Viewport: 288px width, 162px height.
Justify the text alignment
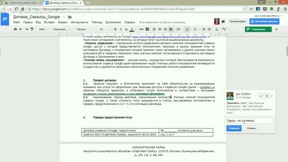(171, 29)
